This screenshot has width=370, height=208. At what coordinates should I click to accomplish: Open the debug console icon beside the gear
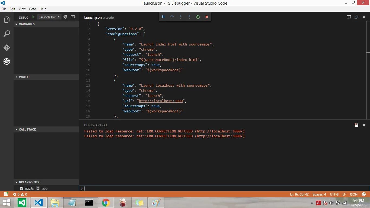[73, 17]
